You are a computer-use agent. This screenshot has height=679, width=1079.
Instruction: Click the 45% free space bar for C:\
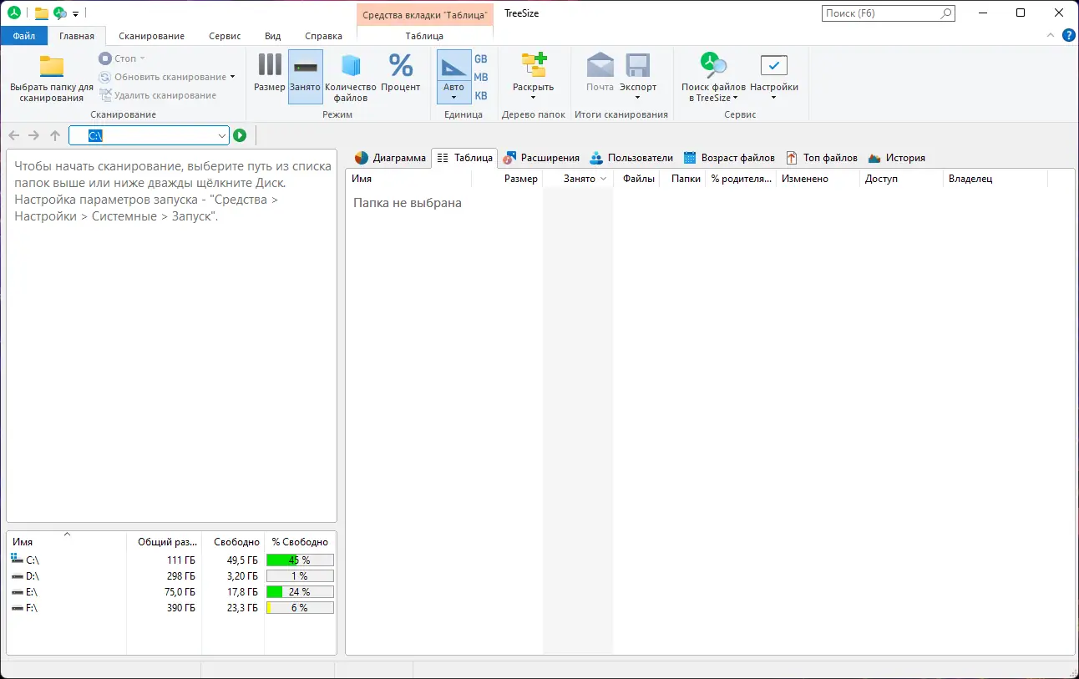click(298, 560)
